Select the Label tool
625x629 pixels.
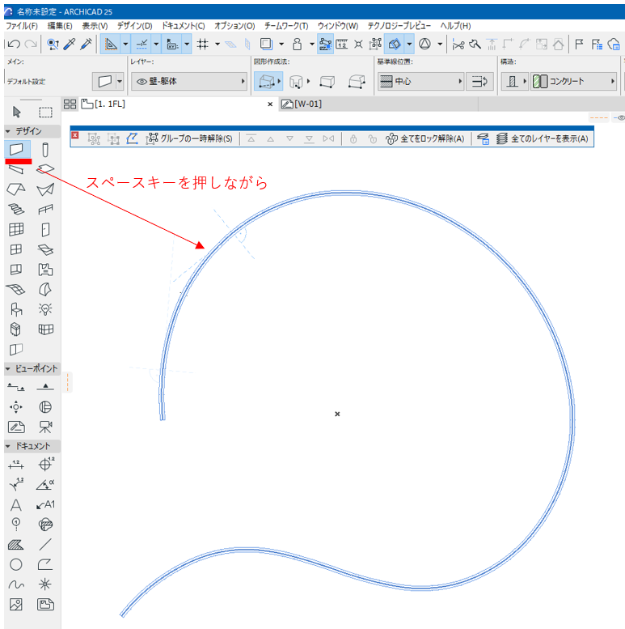click(x=45, y=504)
